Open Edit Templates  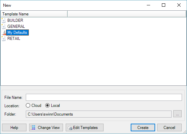84,128
